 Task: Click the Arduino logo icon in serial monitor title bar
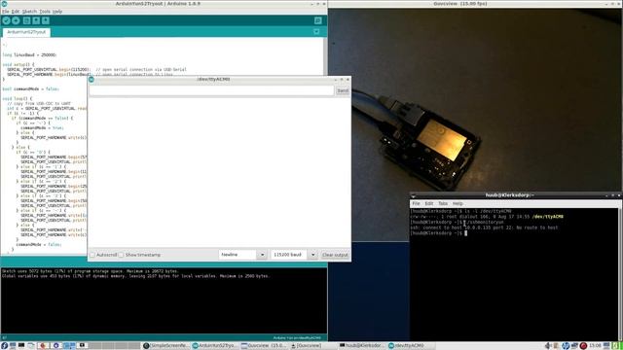click(92, 80)
